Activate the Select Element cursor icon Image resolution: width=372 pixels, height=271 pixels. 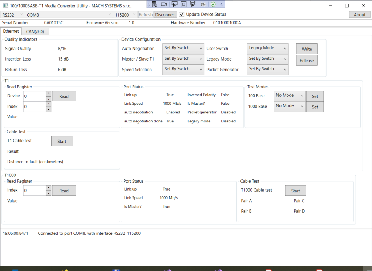174,4
